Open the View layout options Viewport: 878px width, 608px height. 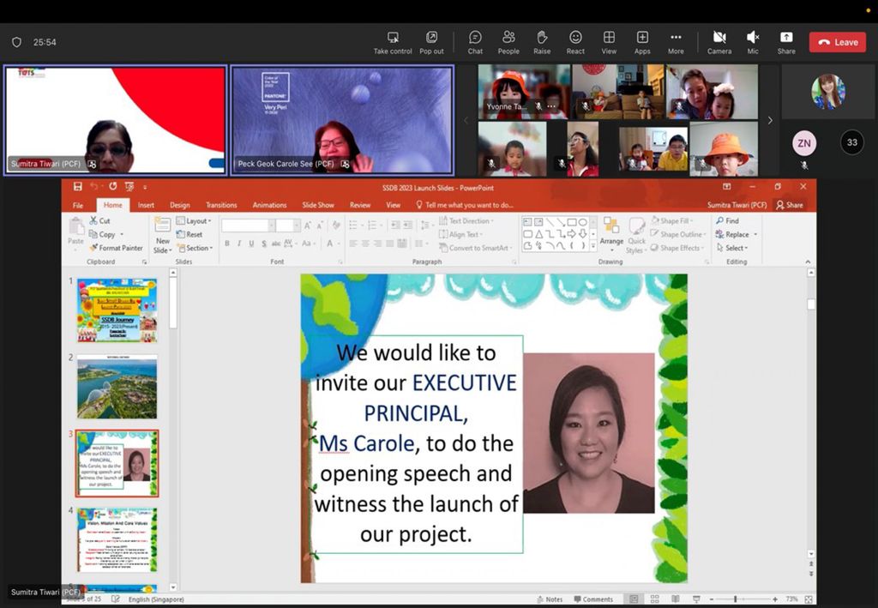tap(609, 43)
